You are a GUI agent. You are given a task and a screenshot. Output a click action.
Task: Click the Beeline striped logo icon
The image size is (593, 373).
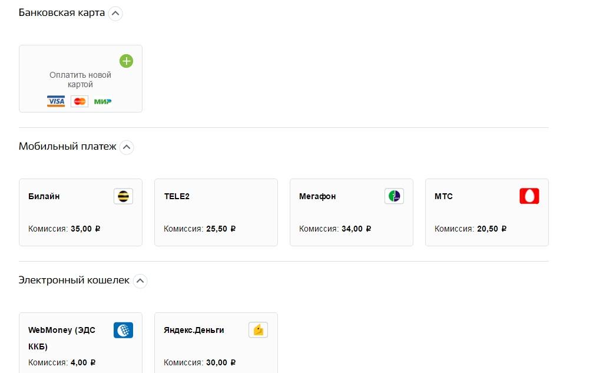click(123, 196)
